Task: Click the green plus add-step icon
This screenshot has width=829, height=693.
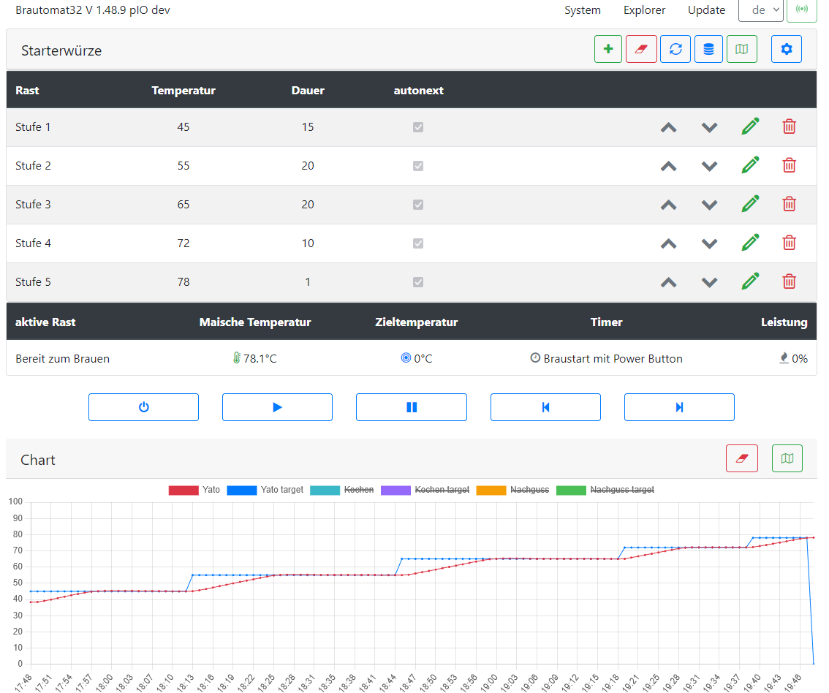Action: (607, 50)
